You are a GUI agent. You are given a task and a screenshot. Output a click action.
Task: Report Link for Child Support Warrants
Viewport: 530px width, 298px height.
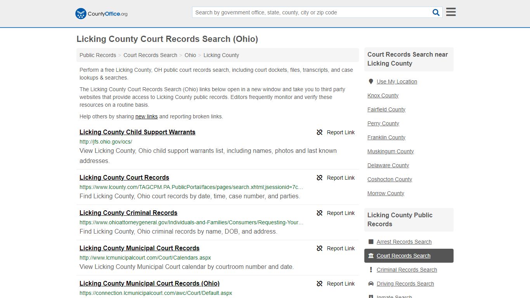coord(336,132)
